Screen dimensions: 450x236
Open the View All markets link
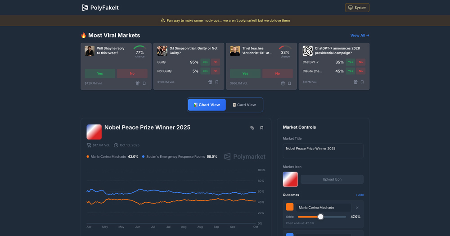360,36
